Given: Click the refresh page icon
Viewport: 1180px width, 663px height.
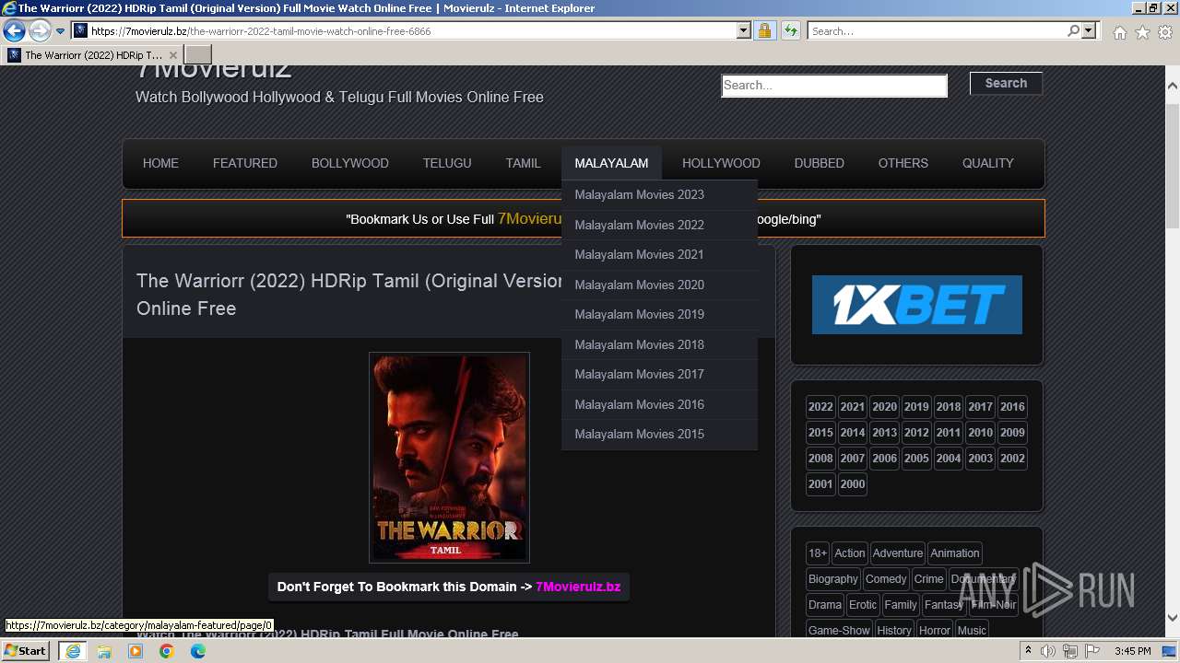Looking at the screenshot, I should click(790, 30).
